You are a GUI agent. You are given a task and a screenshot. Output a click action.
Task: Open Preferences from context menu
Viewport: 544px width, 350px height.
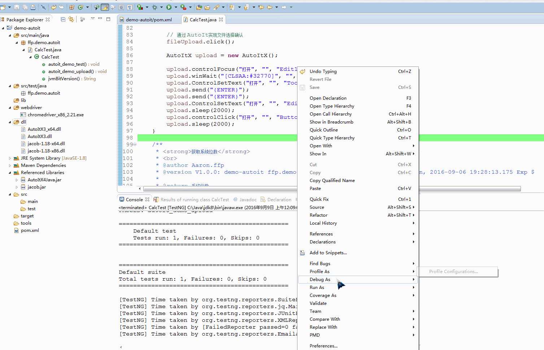pyautogui.click(x=358, y=346)
